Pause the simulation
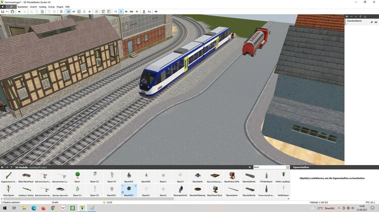Image resolution: width=379 pixels, height=212 pixels. pos(116,11)
